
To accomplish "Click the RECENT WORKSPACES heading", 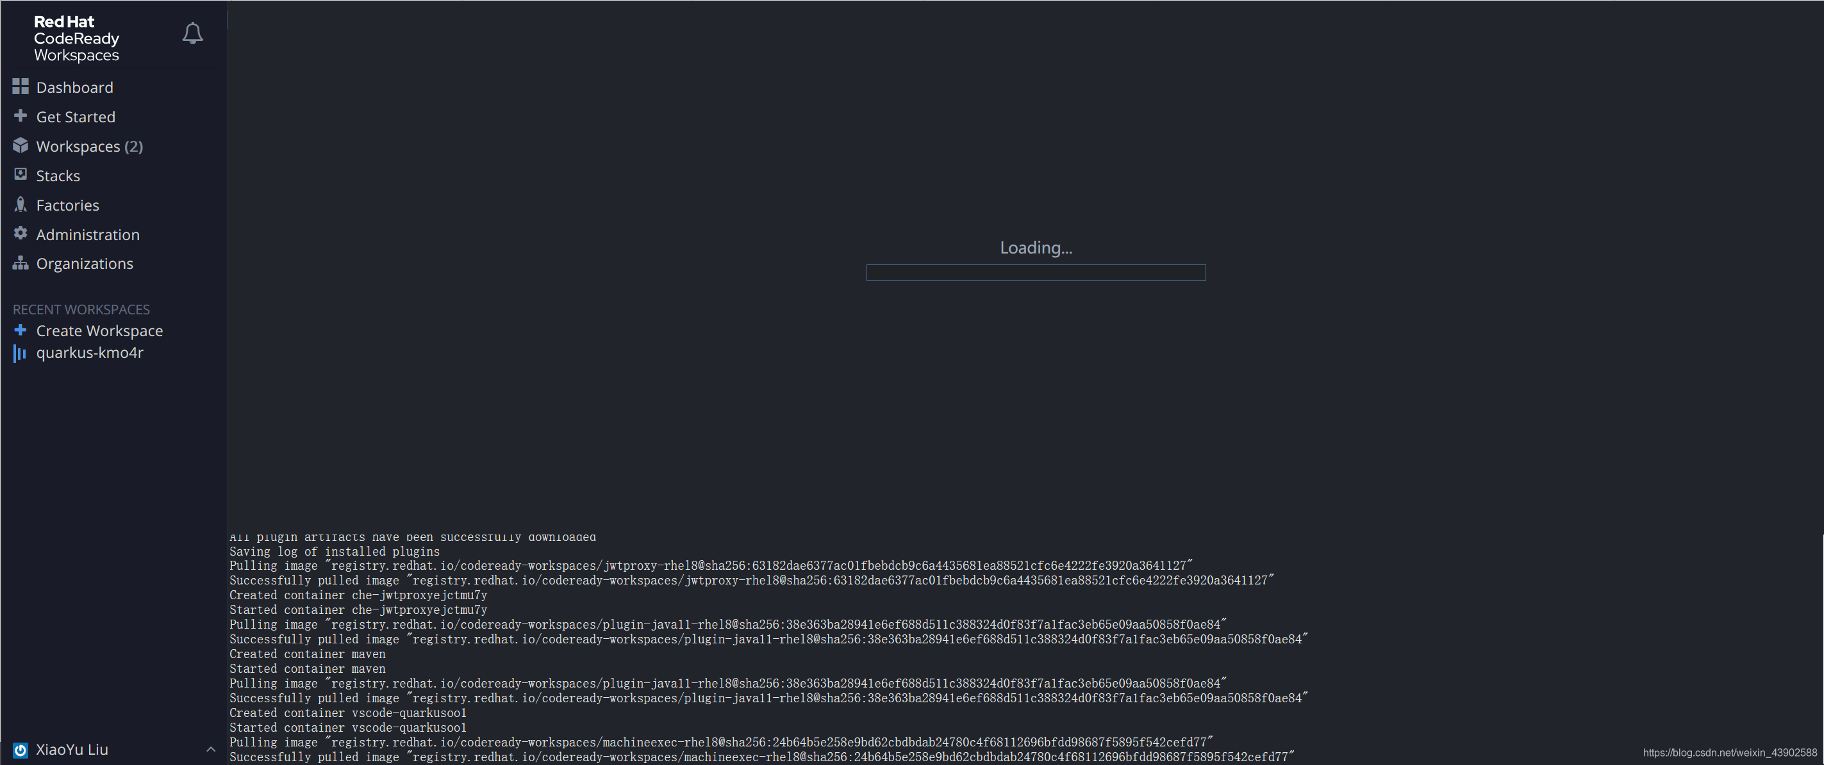I will pyautogui.click(x=81, y=310).
